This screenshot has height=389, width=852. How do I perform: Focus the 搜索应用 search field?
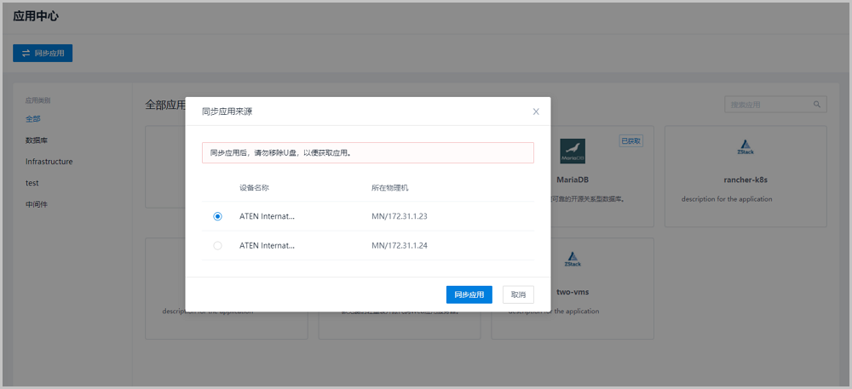pyautogui.click(x=767, y=105)
